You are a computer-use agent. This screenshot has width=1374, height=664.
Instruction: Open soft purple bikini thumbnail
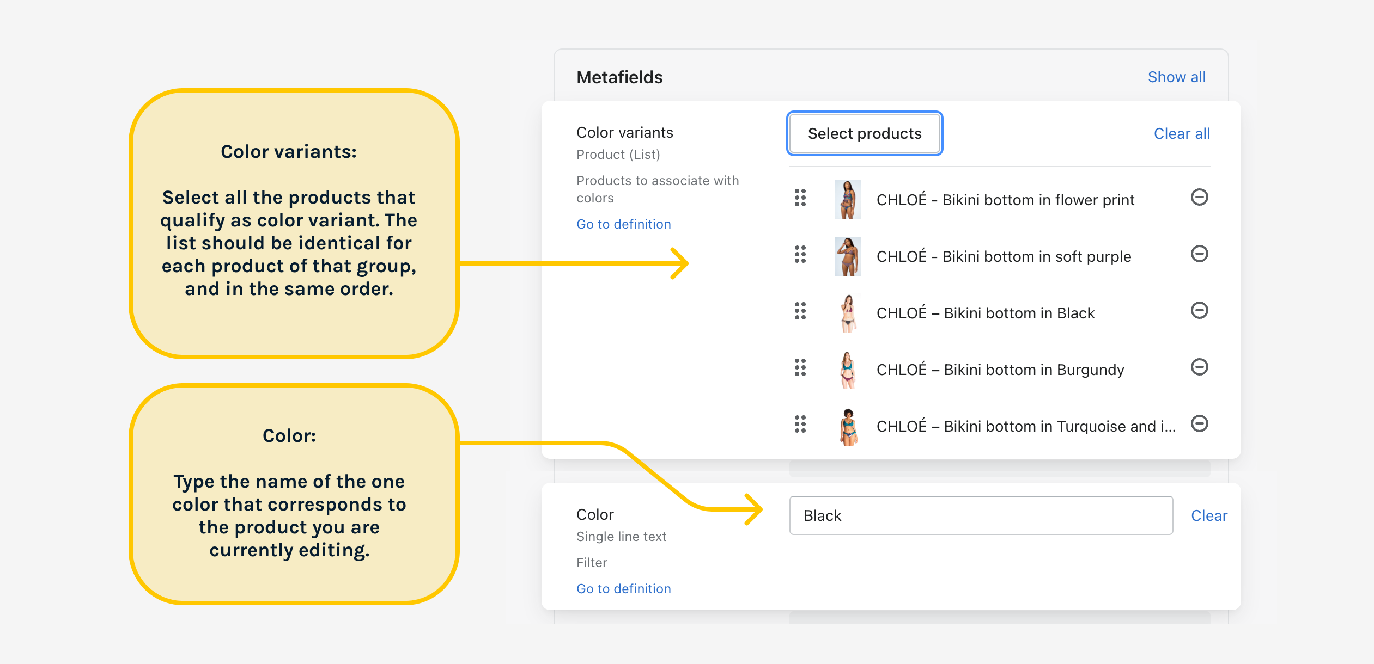[848, 256]
